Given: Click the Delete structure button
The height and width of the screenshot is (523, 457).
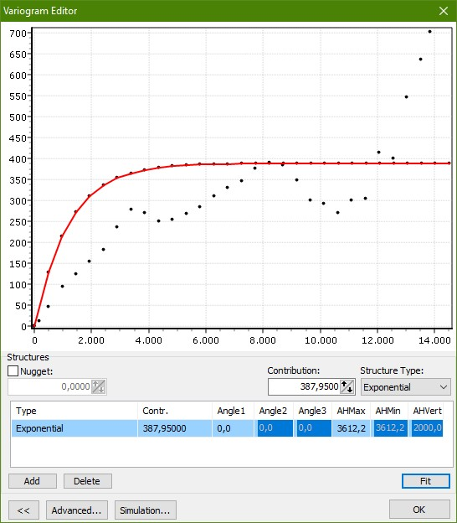Looking at the screenshot, I should [88, 481].
